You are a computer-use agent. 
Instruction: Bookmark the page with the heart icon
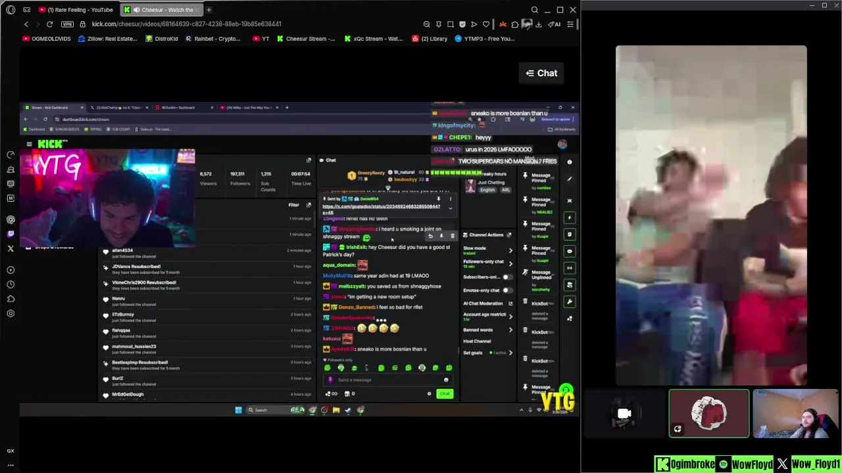pyautogui.click(x=486, y=24)
